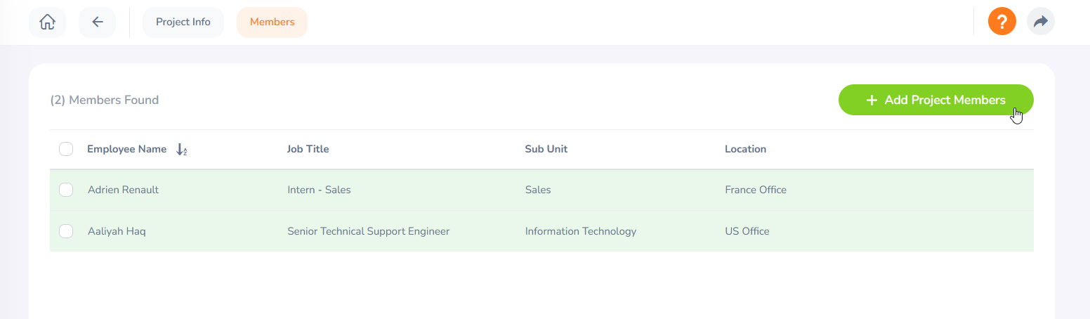The width and height of the screenshot is (1090, 319).
Task: Click the Location column header
Action: pos(745,149)
